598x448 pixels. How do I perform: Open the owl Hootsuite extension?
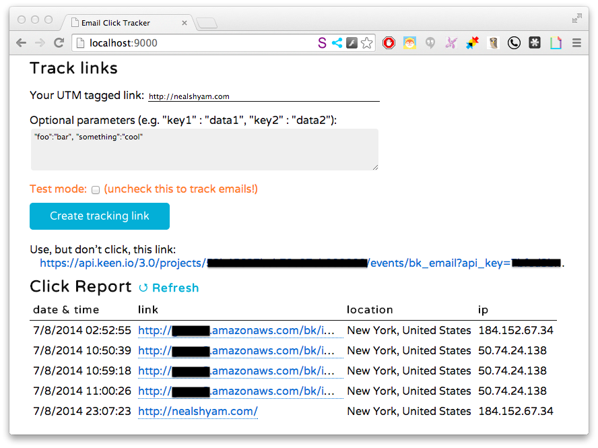click(493, 42)
